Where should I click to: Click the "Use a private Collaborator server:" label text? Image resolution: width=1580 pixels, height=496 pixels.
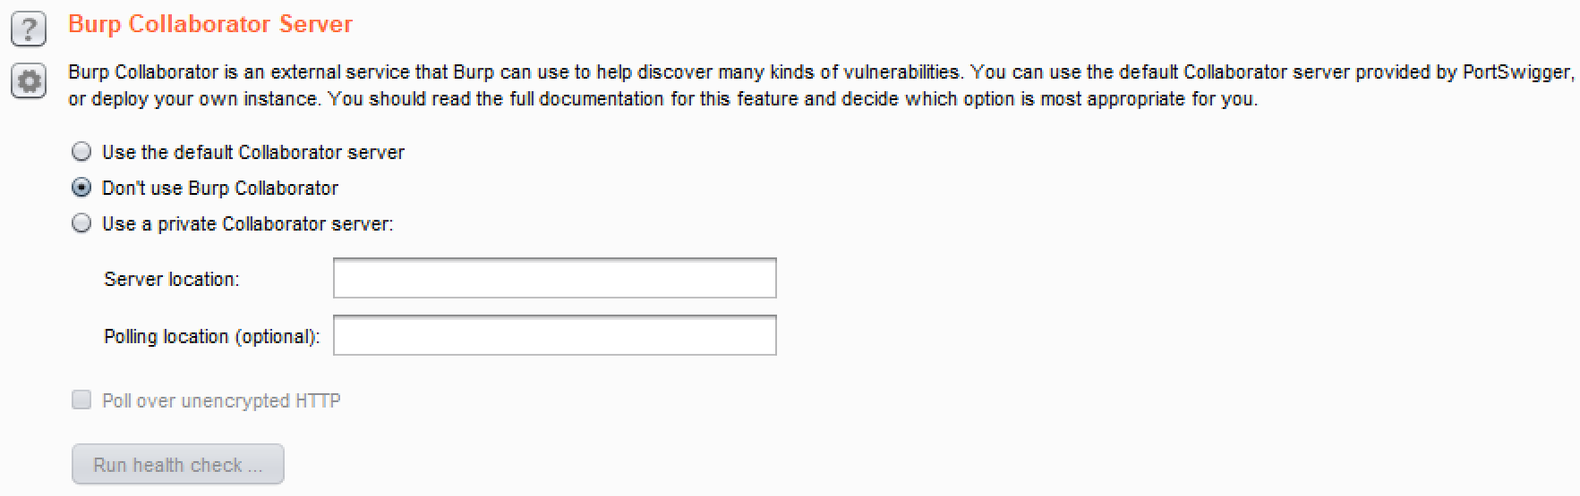[248, 223]
